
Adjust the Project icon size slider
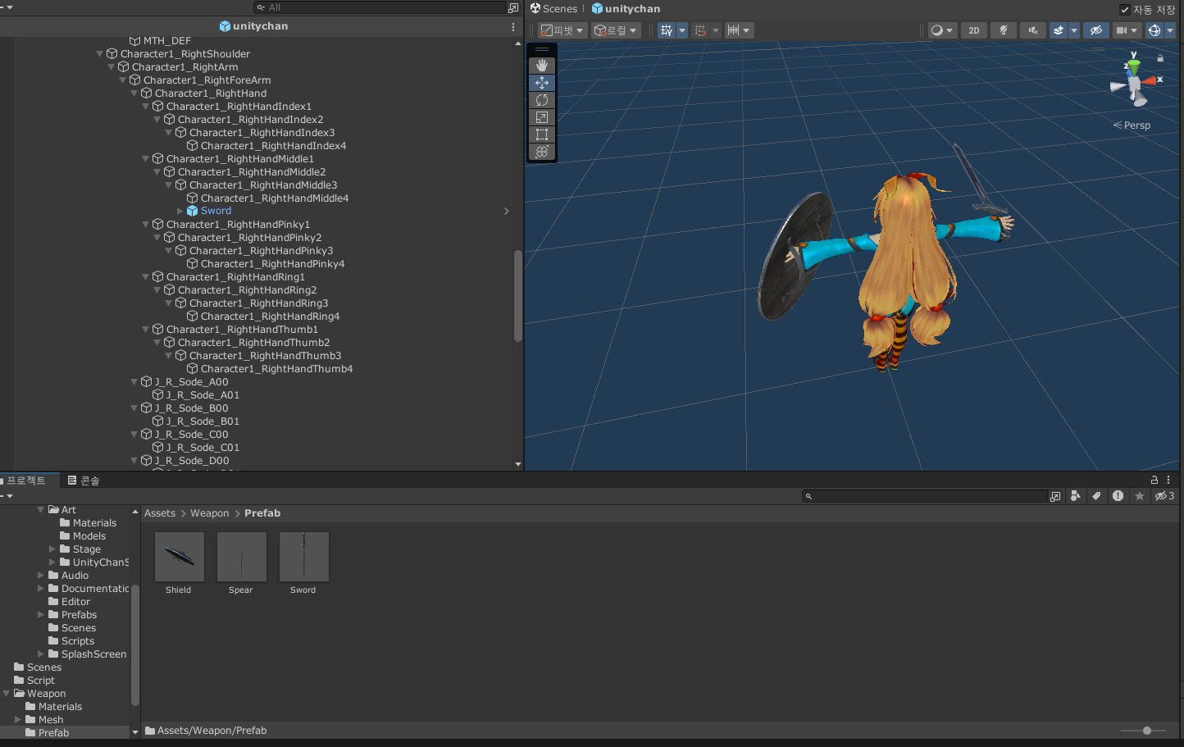[x=1146, y=731]
